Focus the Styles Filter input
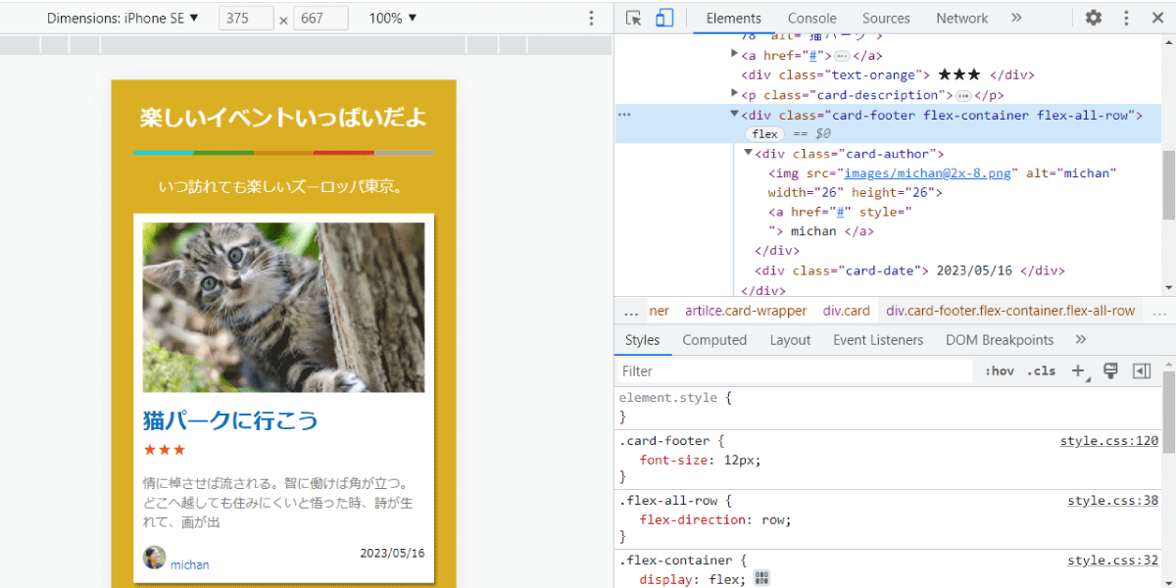Image resolution: width=1176 pixels, height=588 pixels. (795, 371)
